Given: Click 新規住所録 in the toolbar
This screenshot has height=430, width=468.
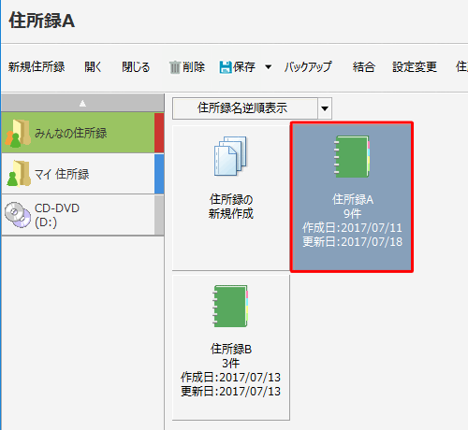Looking at the screenshot, I should tap(37, 67).
